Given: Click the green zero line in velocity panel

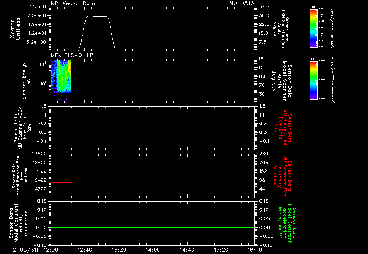Looking at the screenshot, I should pos(153,227).
